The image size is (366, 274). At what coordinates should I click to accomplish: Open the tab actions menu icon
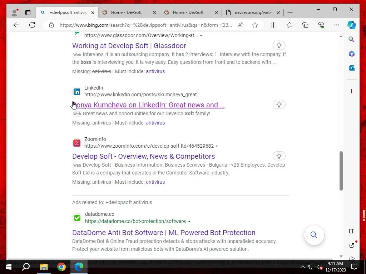[x=28, y=12]
